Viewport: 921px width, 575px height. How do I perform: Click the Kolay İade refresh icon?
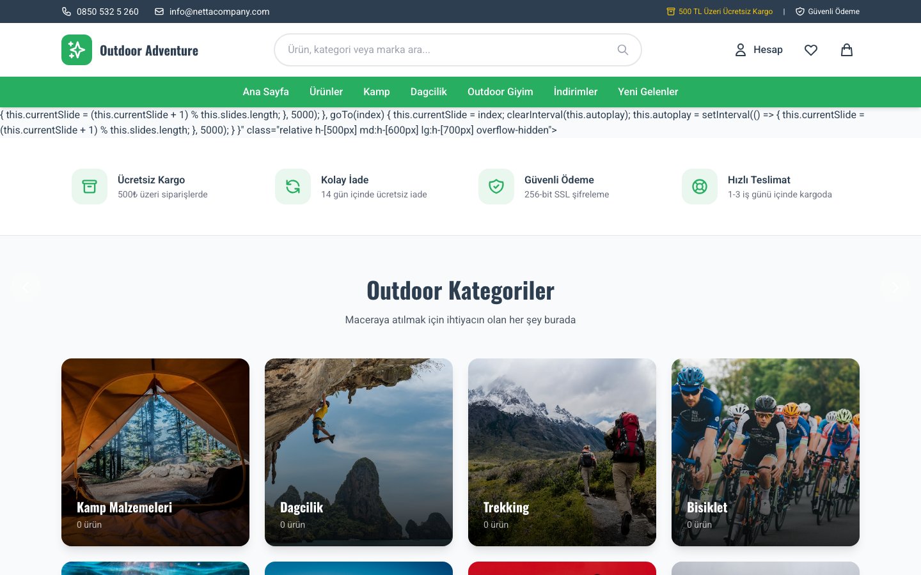(x=293, y=187)
